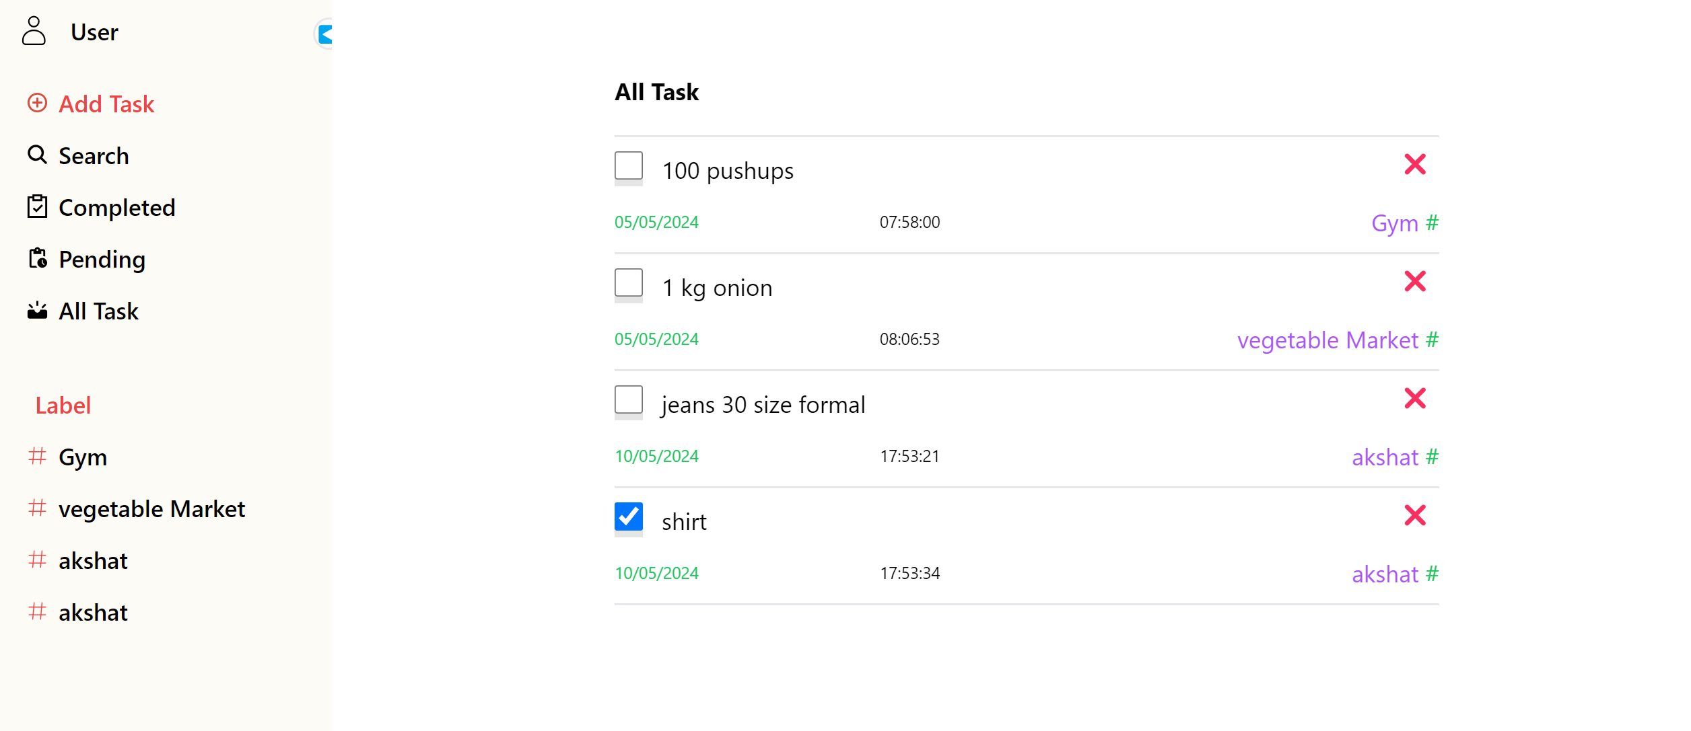
Task: Click the All Task inbox icon
Action: coord(38,311)
